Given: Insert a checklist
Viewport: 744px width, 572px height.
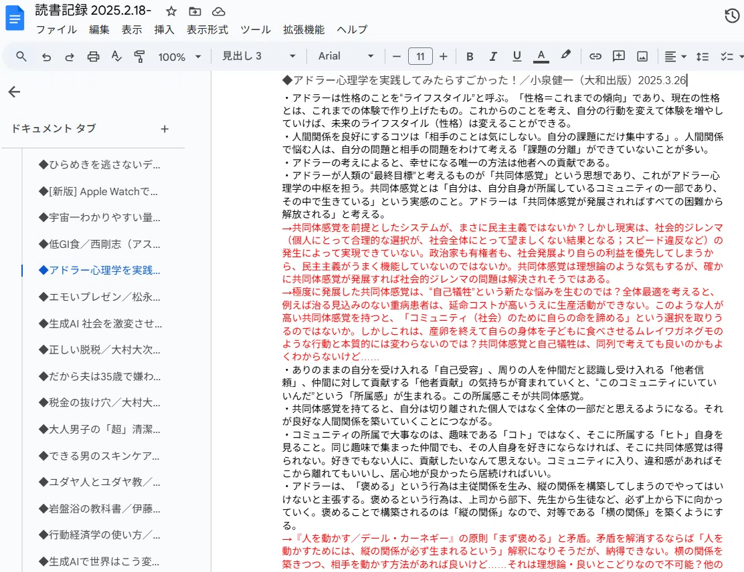Looking at the screenshot, I should click(x=727, y=56).
